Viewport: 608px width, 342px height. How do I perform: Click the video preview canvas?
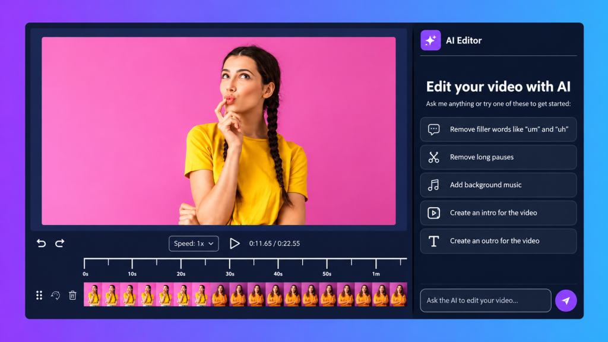point(218,131)
